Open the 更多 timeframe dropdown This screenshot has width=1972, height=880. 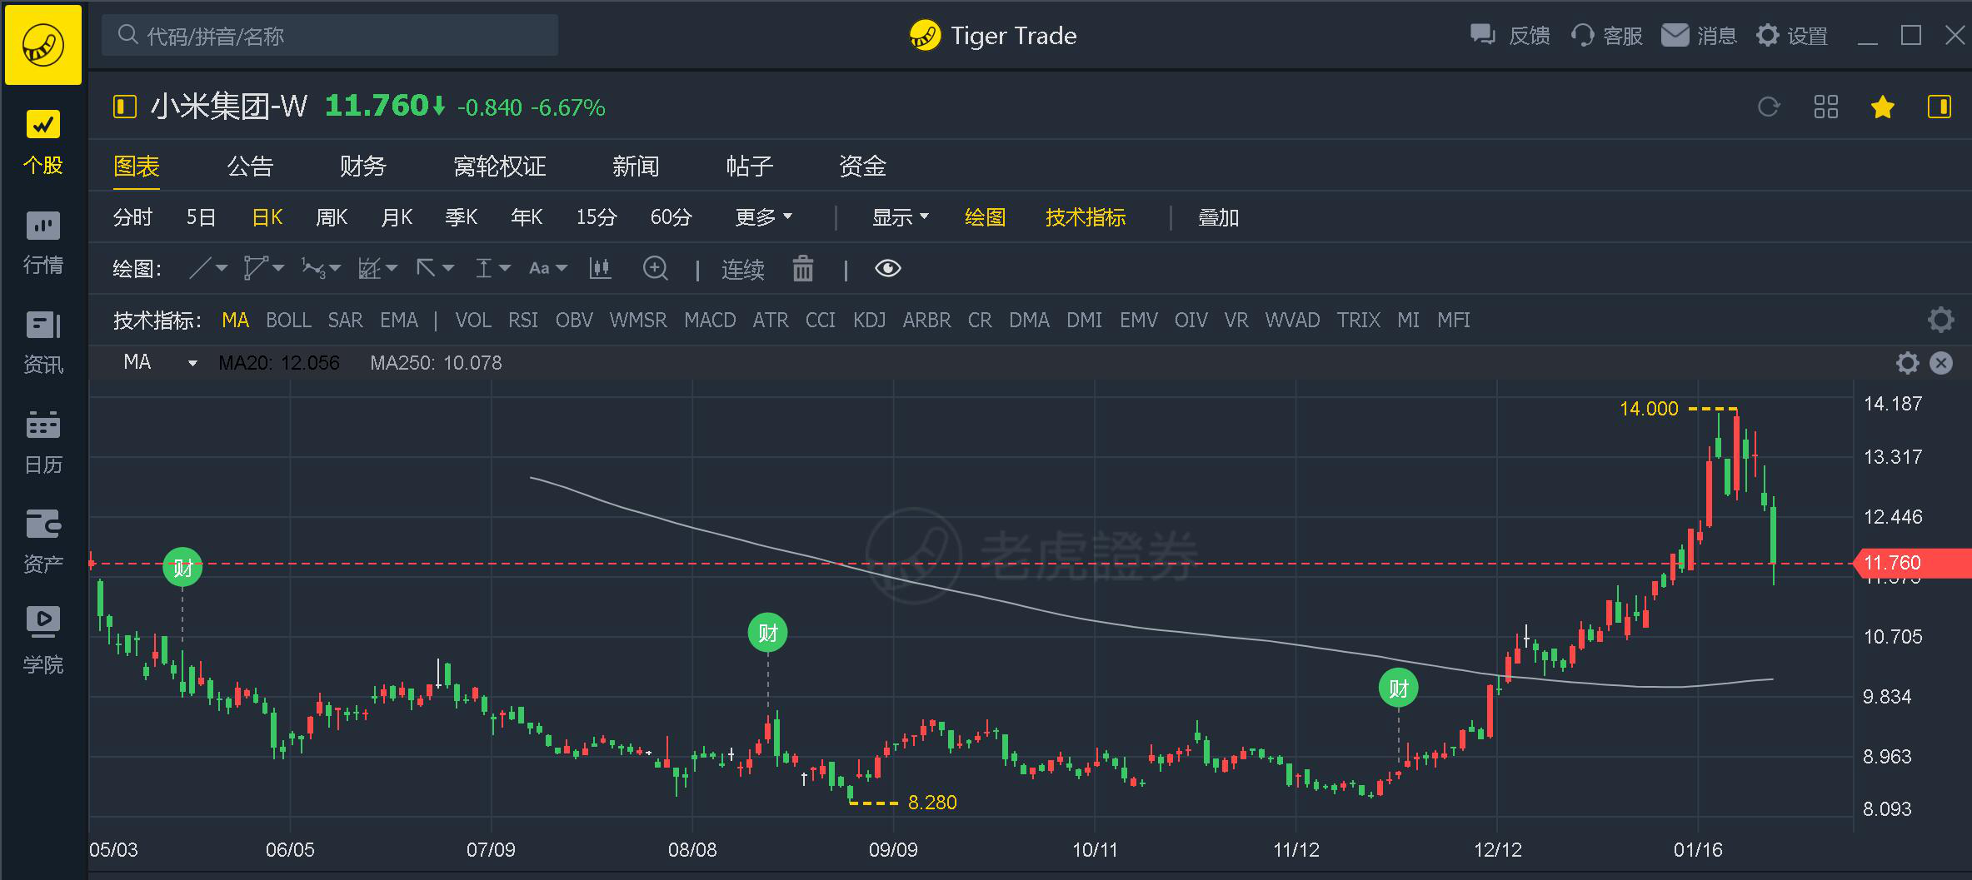(x=763, y=217)
